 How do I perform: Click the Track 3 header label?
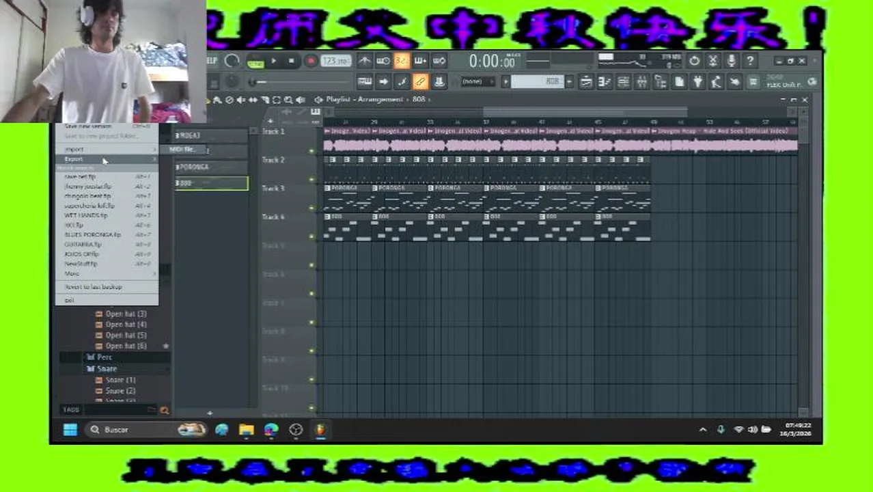[x=273, y=189]
